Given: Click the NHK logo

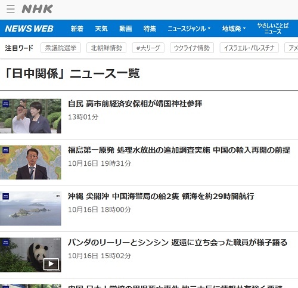Looking at the screenshot, I should (38, 9).
